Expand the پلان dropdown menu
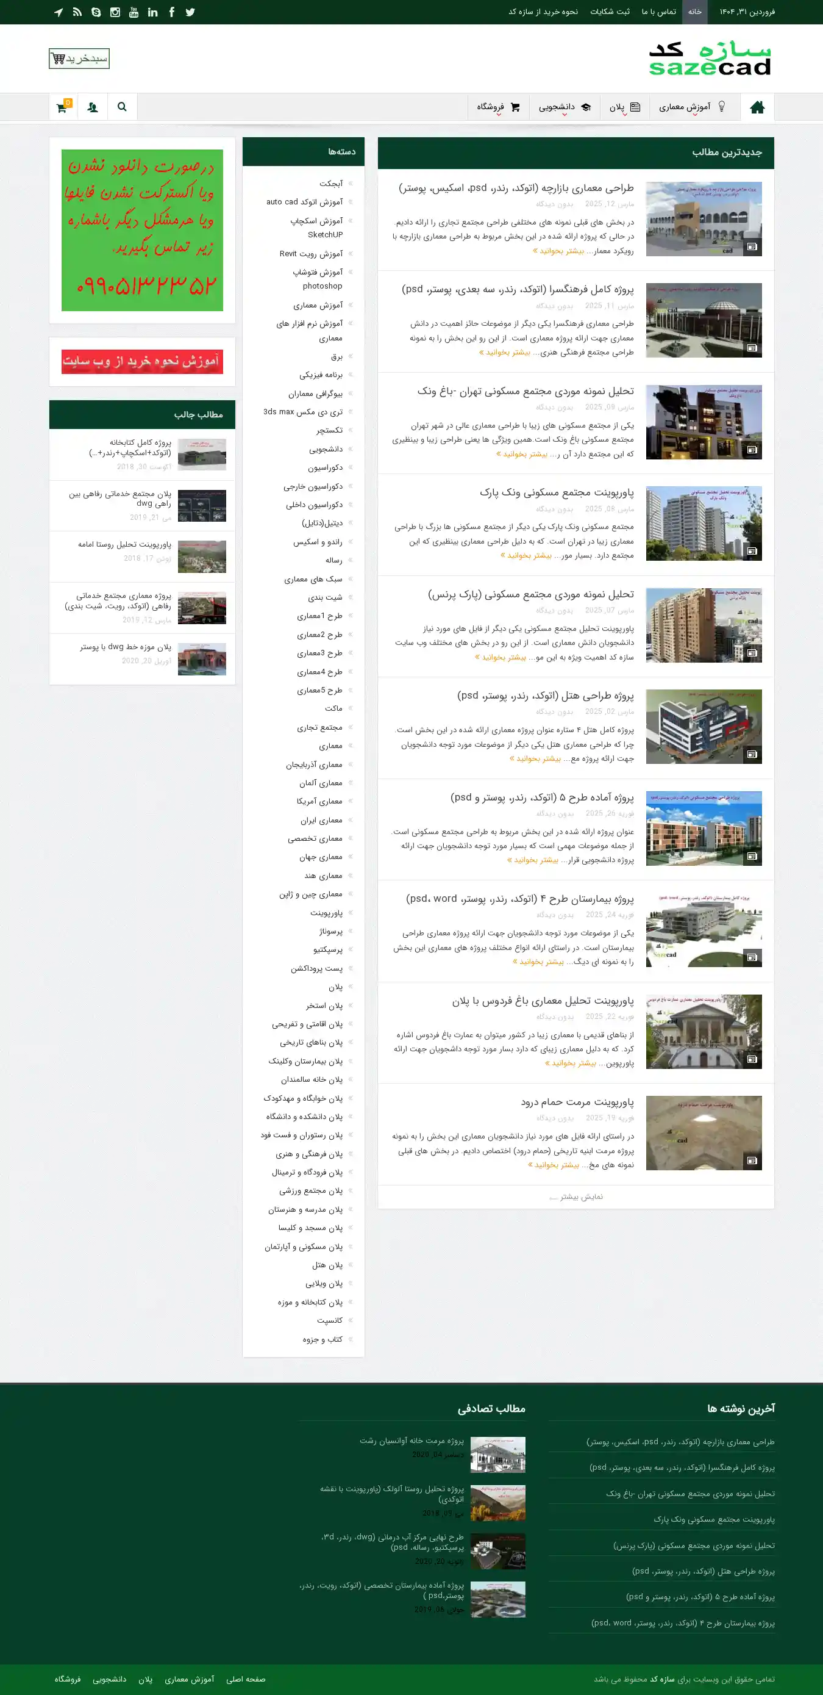Viewport: 823px width, 1695px height. (x=624, y=107)
